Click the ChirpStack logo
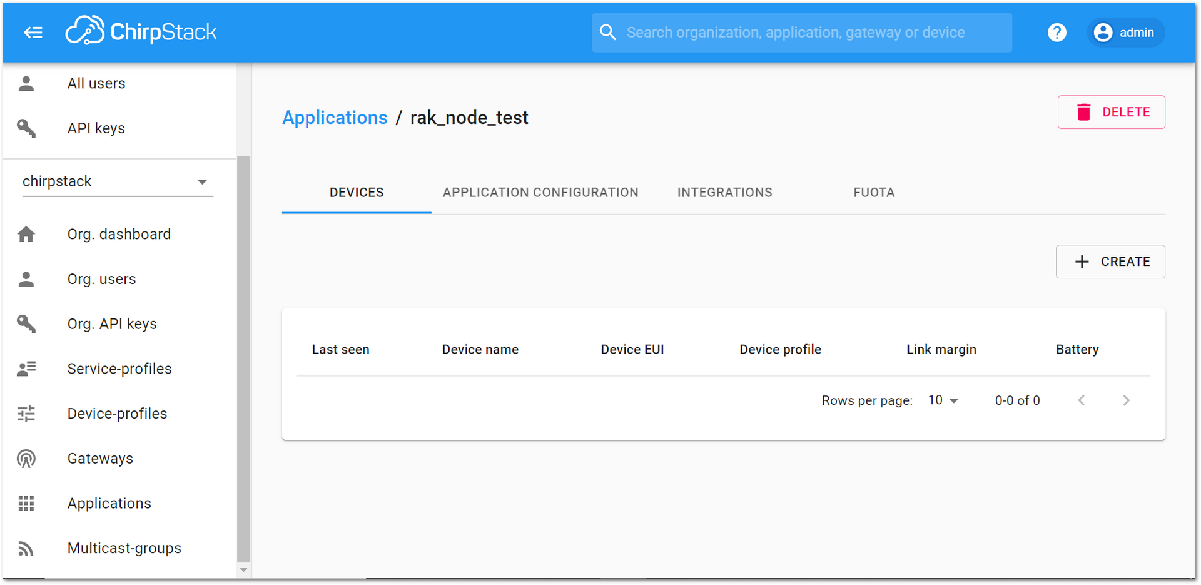1201x585 pixels. [x=141, y=31]
